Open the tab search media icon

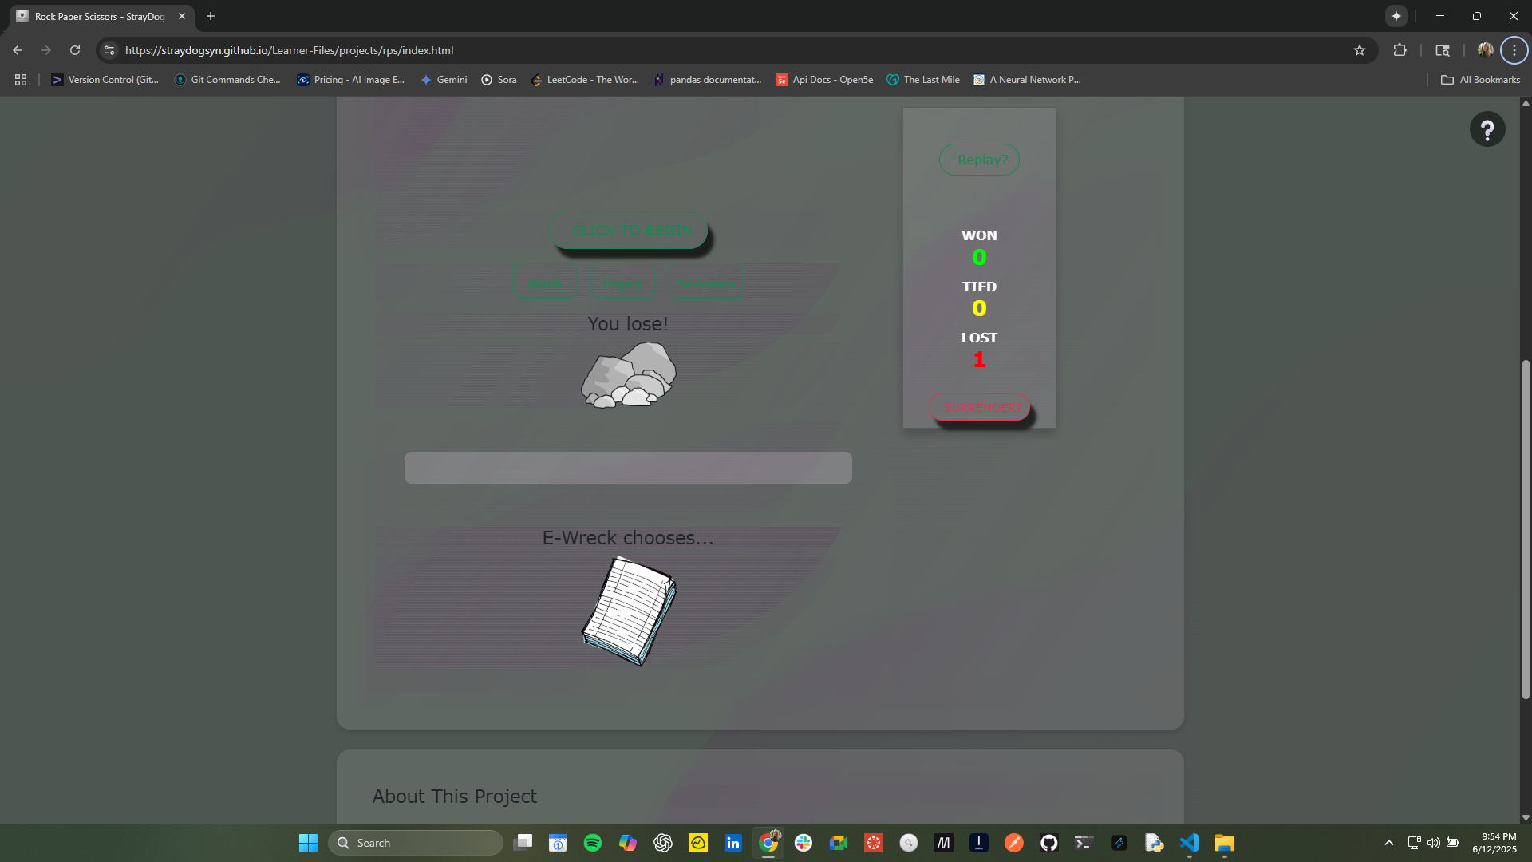coord(1443,50)
